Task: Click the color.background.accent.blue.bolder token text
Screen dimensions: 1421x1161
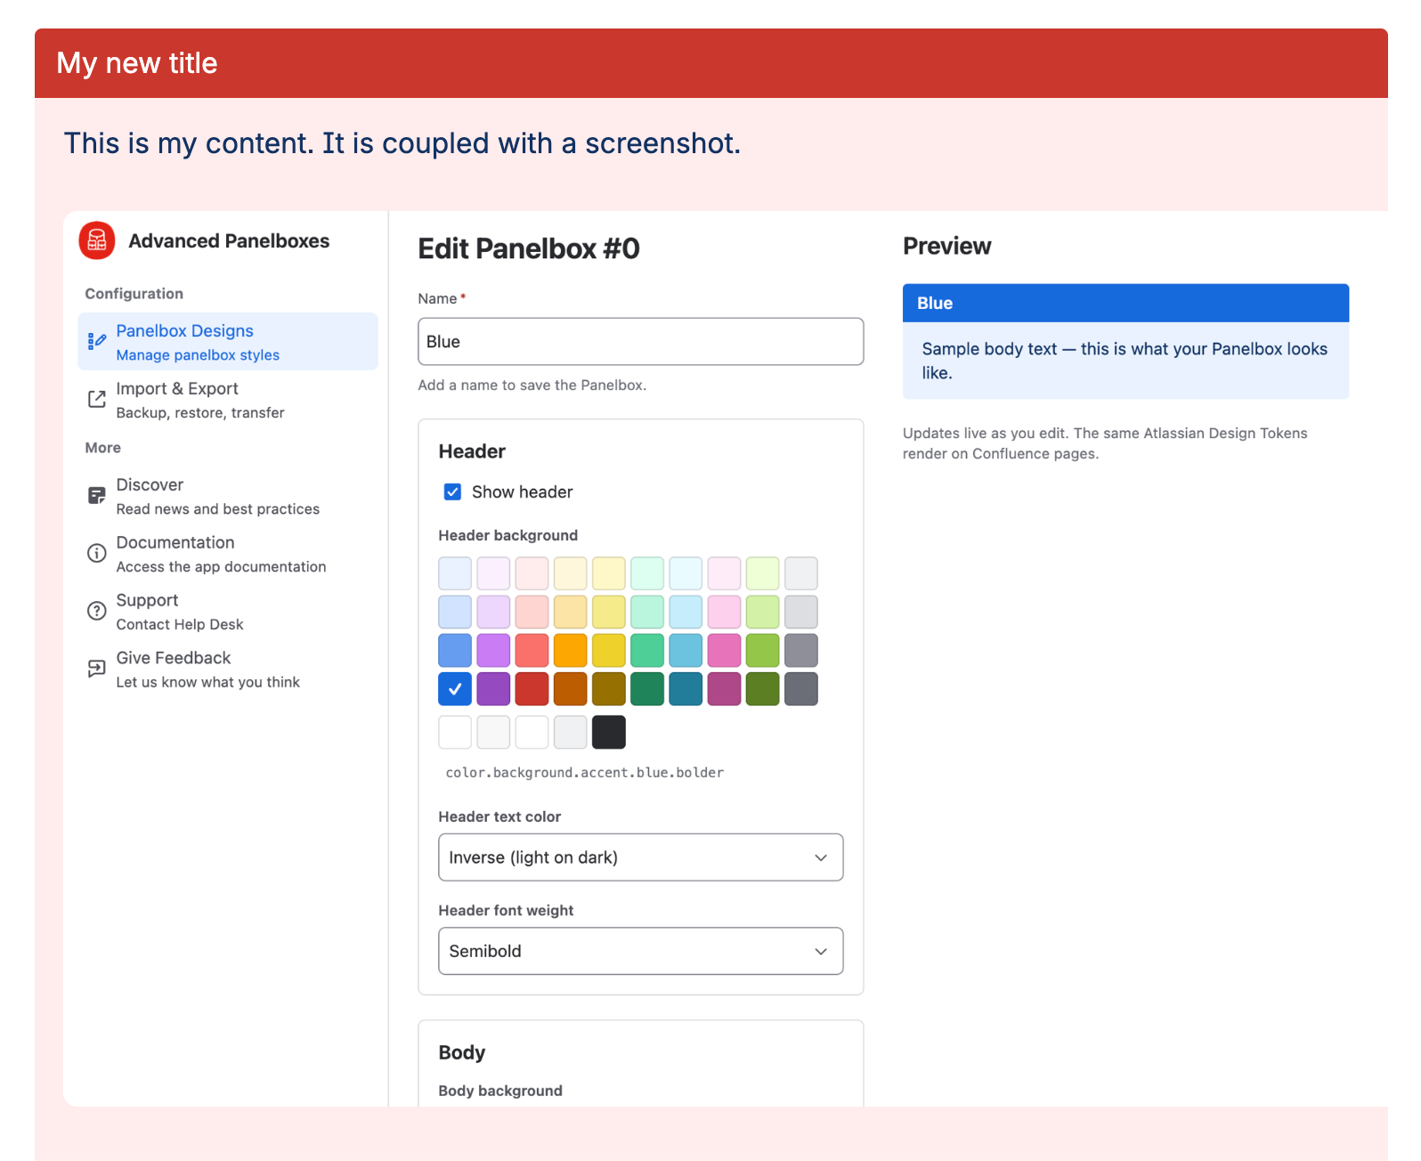Action: (x=585, y=773)
